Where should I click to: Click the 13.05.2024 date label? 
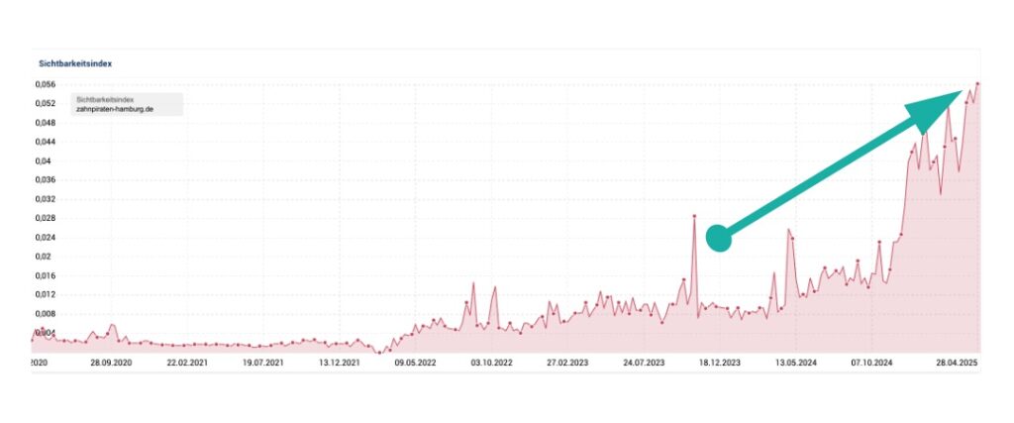796,364
